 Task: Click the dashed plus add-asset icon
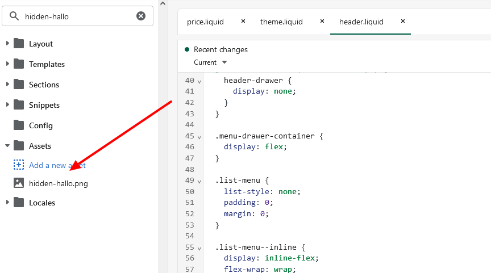[x=19, y=165]
